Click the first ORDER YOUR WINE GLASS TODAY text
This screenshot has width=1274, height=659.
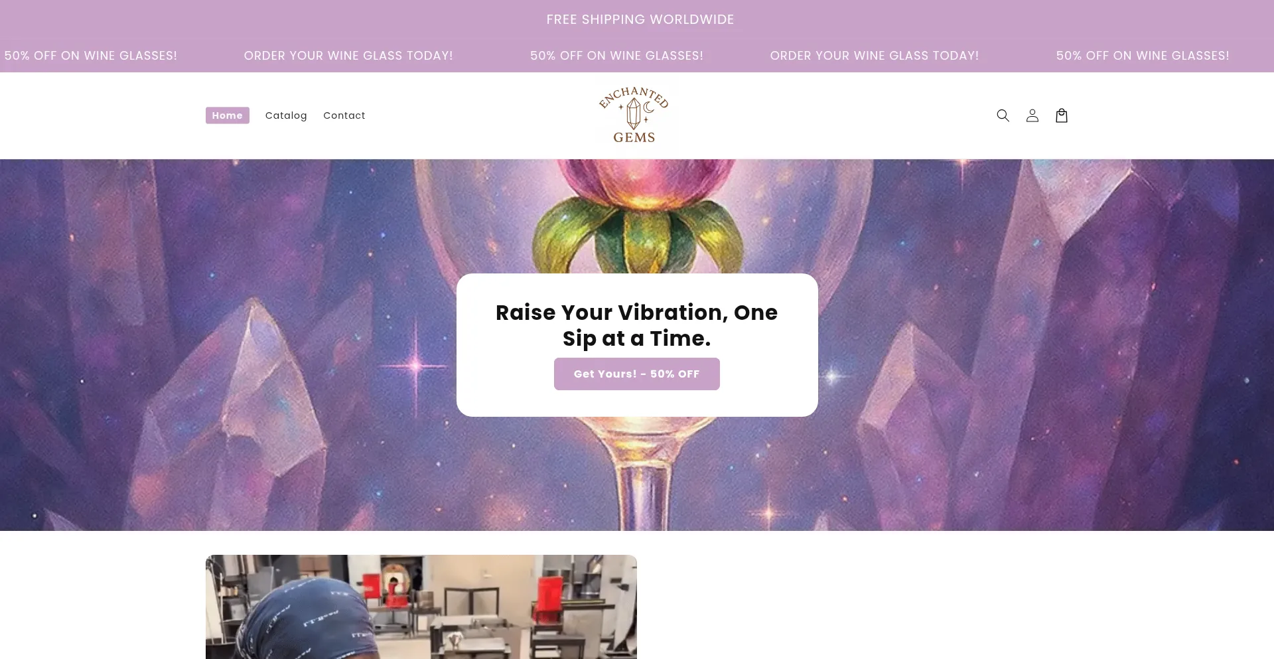click(348, 56)
